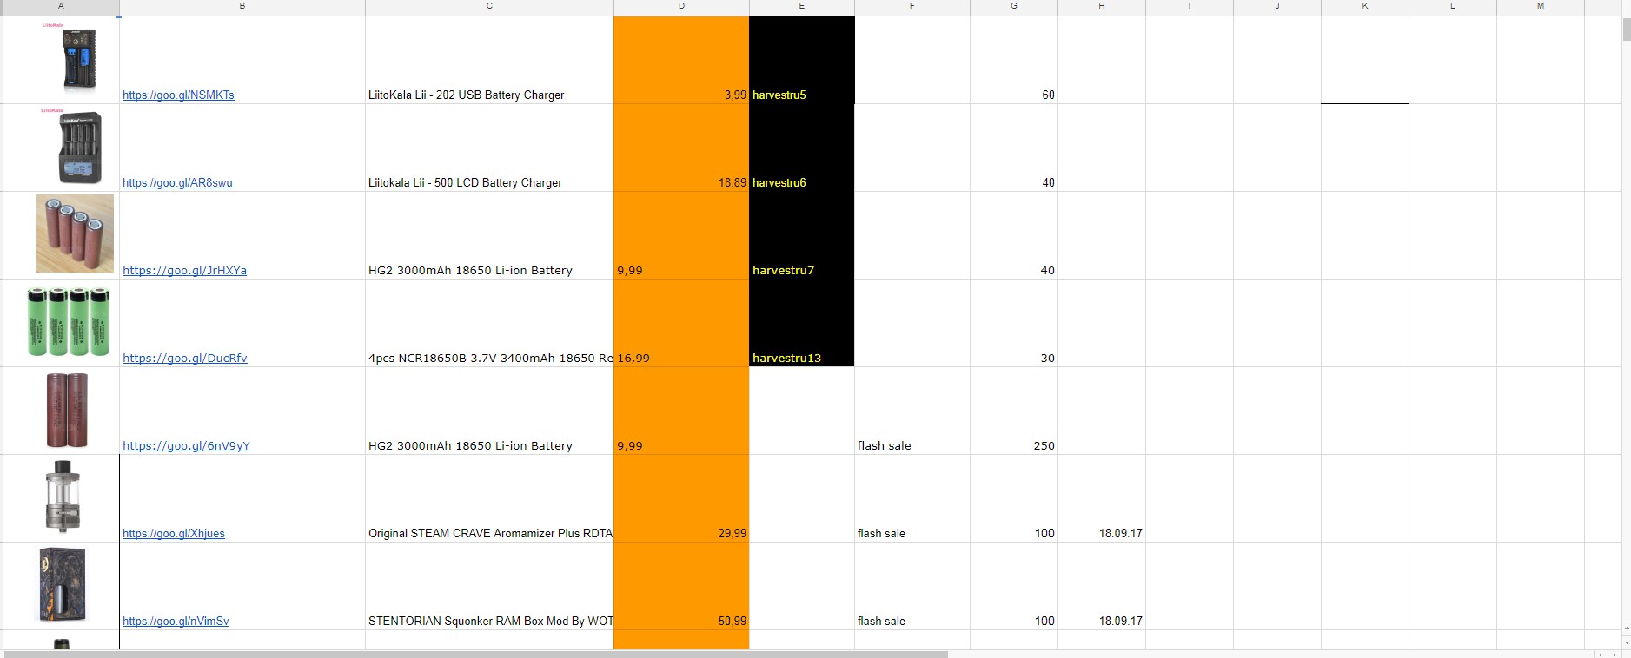Select column D header

click(x=681, y=6)
